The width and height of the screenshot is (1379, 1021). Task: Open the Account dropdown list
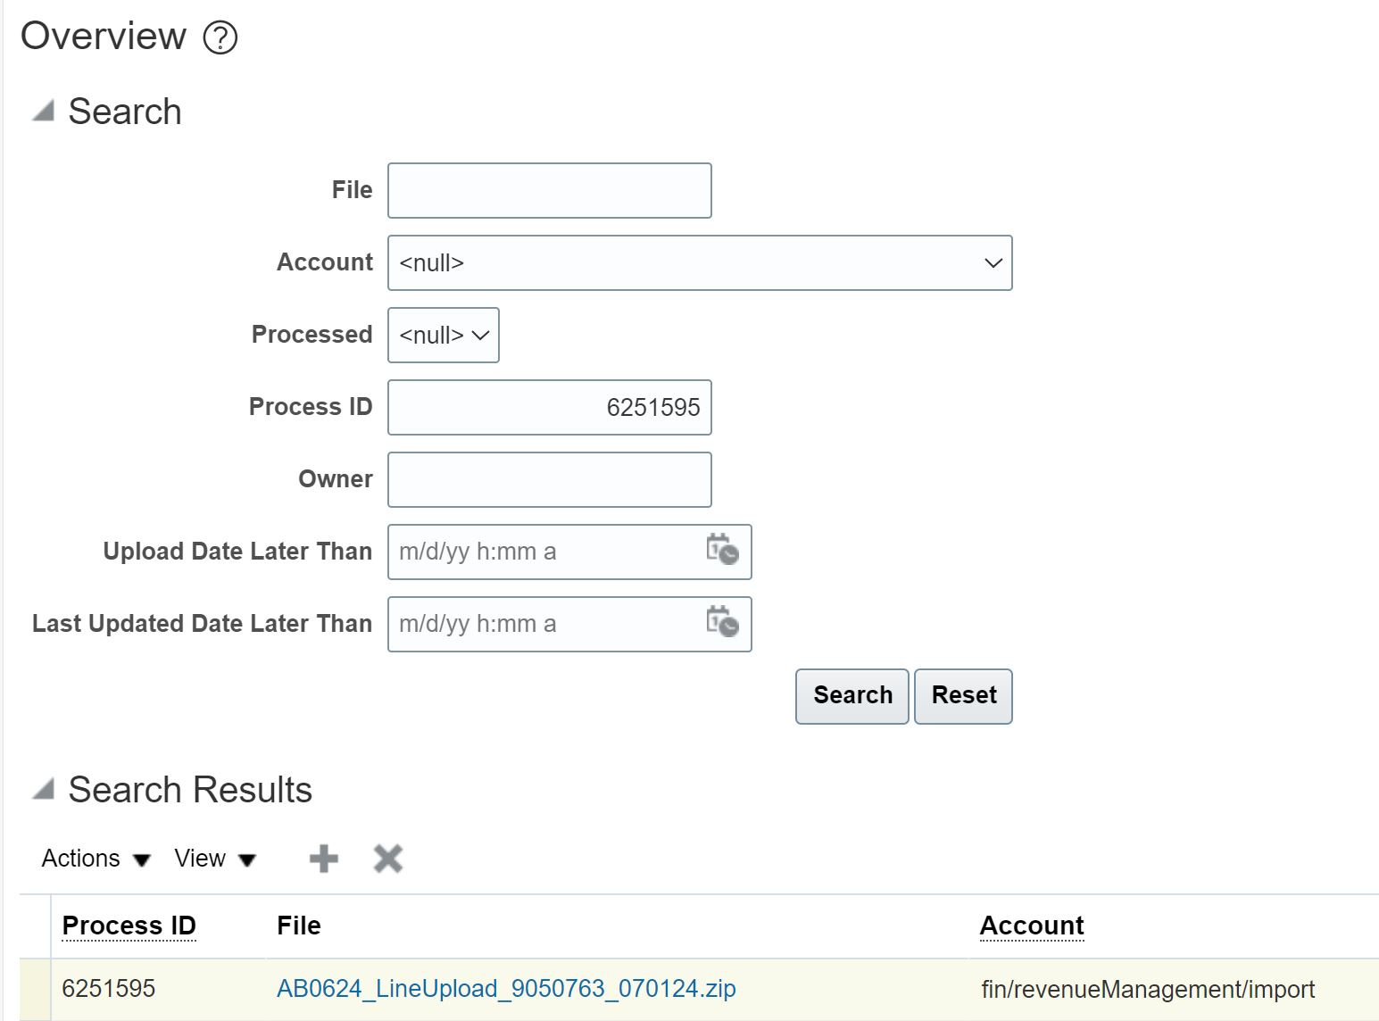click(700, 262)
